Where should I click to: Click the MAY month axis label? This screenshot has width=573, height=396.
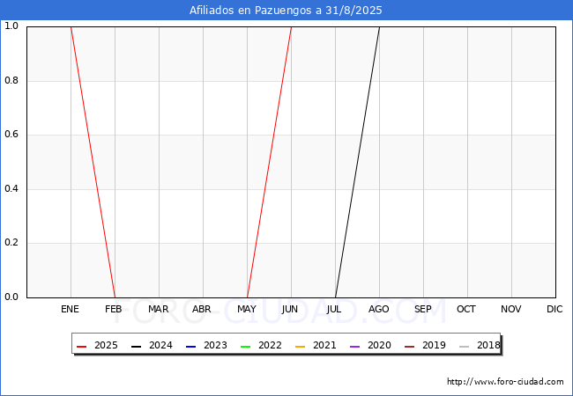(247, 309)
